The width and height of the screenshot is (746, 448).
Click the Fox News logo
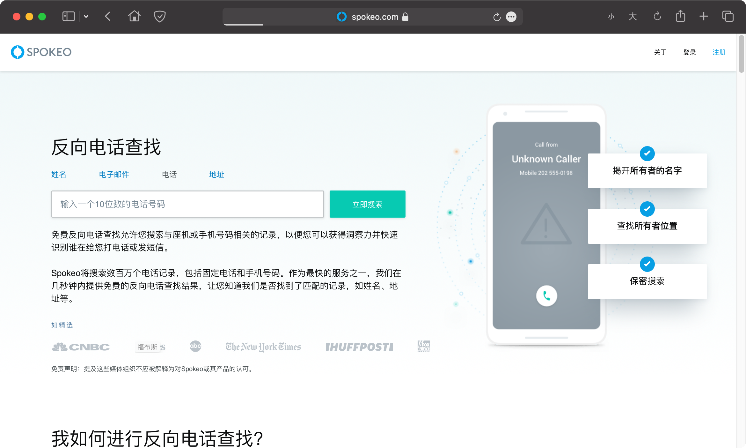tap(424, 346)
